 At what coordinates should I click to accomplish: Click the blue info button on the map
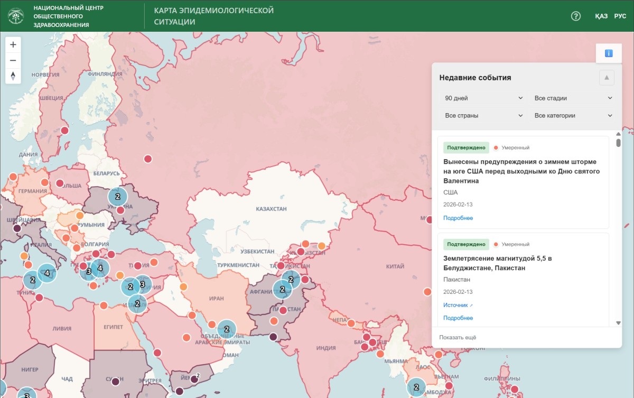(609, 53)
